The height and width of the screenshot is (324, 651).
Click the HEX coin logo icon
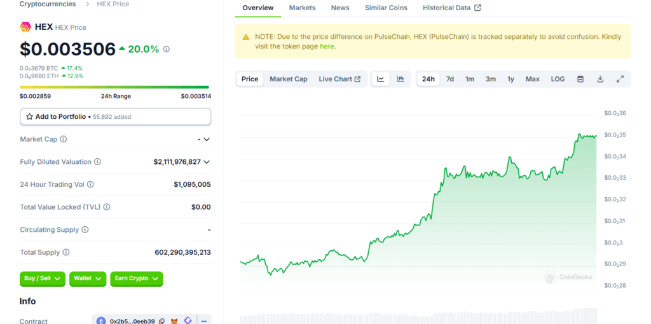pos(25,27)
